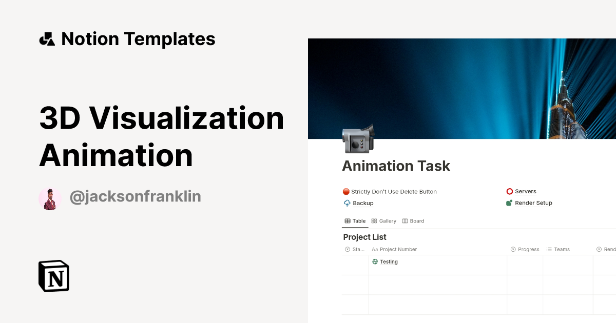Image resolution: width=616 pixels, height=323 pixels.
Task: Open the Sta... status column menu
Action: (355, 249)
